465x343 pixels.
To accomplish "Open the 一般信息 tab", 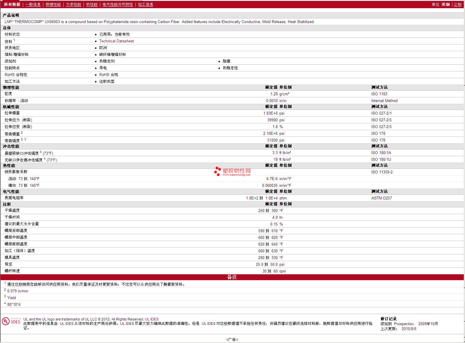I will [33, 5].
